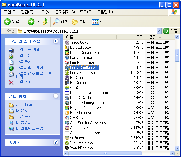Select the LocalMain.exe icon

coord(67,72)
